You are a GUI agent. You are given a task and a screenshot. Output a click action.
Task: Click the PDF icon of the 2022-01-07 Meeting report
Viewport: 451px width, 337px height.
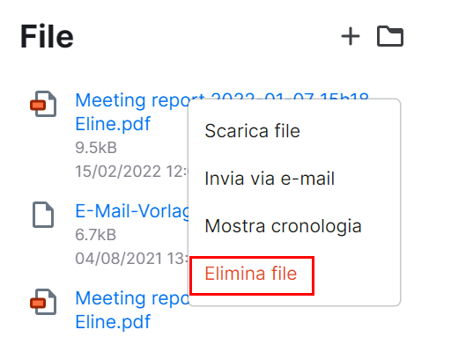pos(43,104)
